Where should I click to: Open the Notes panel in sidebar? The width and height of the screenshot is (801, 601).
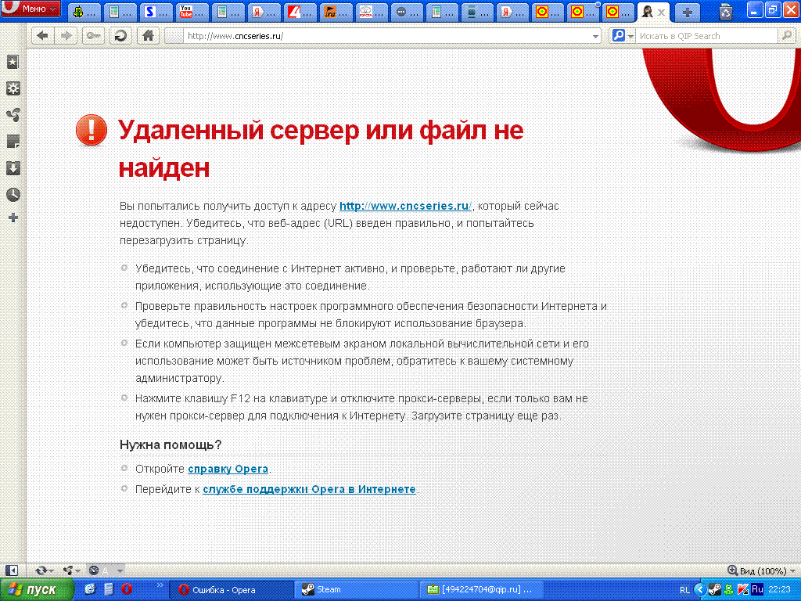tap(13, 142)
